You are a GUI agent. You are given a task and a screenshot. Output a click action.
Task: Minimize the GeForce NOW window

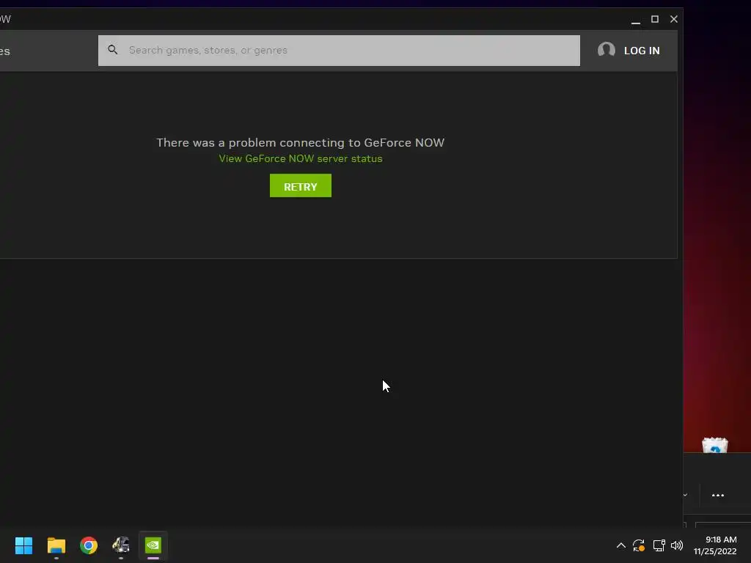point(636,20)
